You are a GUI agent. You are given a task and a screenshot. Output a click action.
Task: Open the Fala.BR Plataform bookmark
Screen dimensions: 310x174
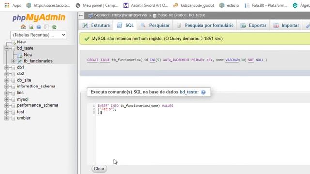coord(266,5)
